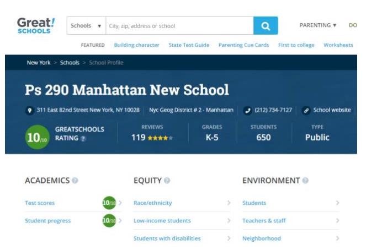The height and width of the screenshot is (250, 366).
Task: Click the ACADEMICS section heading
Action: (47, 181)
